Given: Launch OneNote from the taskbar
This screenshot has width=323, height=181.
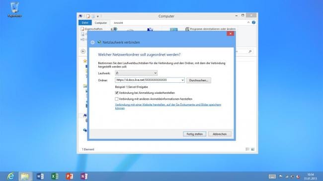Looking at the screenshot, I should [84, 176].
